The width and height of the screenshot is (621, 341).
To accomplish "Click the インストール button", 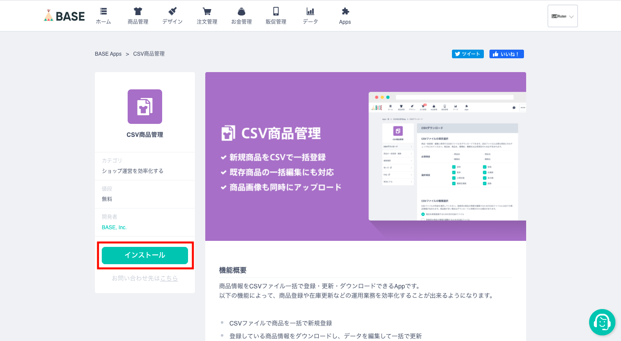I will (x=145, y=256).
